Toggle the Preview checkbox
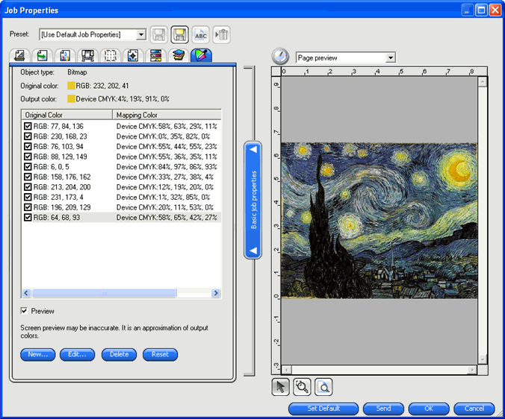The height and width of the screenshot is (419, 505). pos(24,311)
